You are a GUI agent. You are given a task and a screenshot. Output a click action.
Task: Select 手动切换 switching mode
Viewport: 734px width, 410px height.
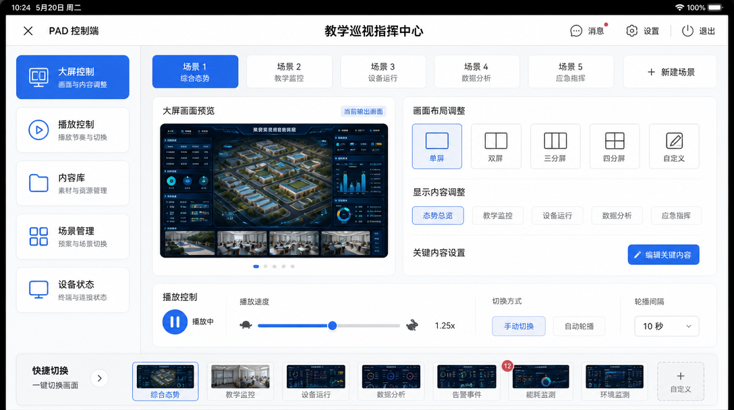click(519, 326)
